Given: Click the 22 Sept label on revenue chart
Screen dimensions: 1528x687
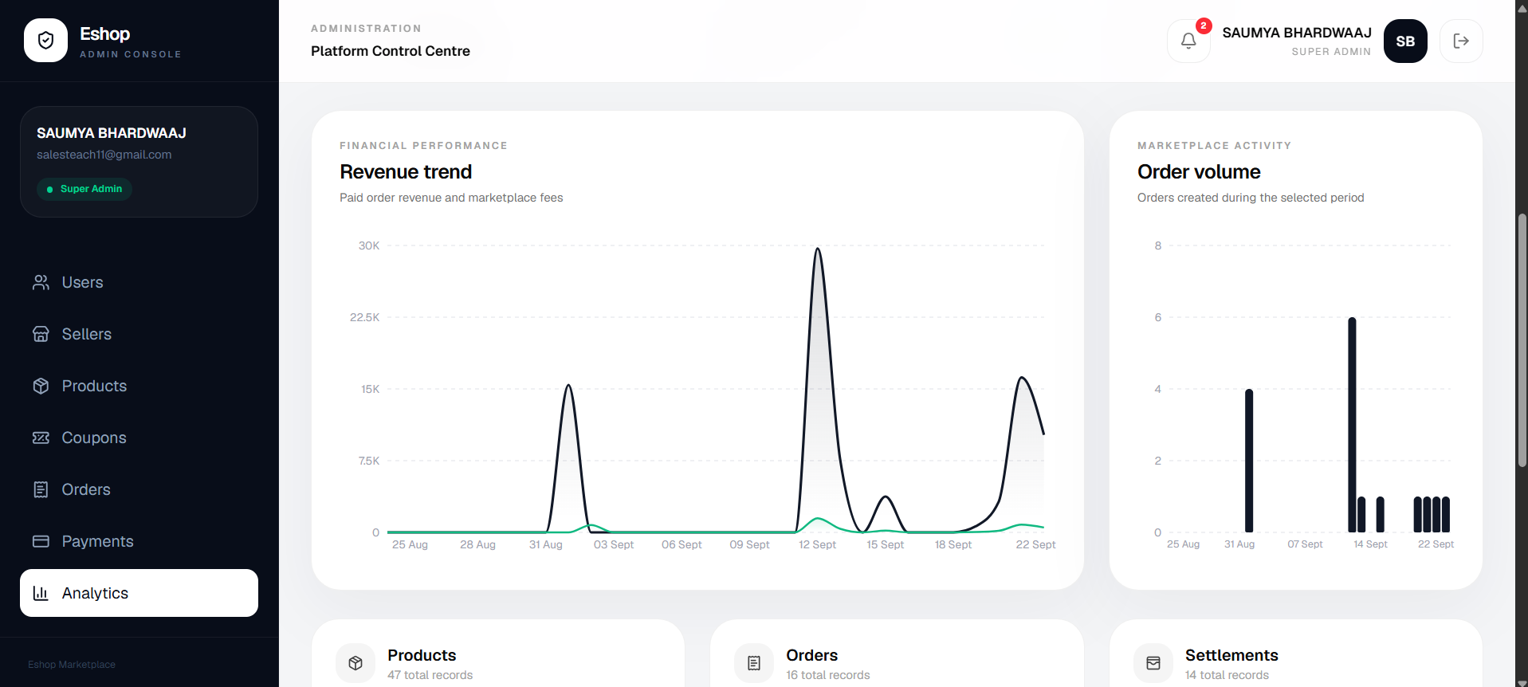Looking at the screenshot, I should pyautogui.click(x=1035, y=544).
